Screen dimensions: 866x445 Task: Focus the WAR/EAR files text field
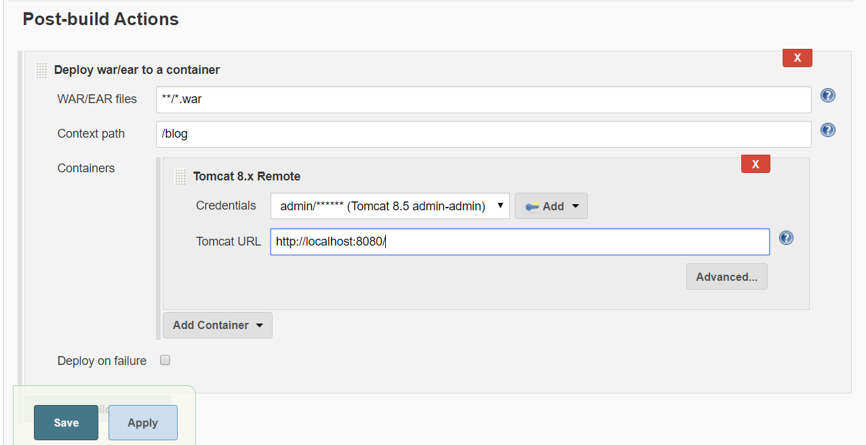[483, 100]
